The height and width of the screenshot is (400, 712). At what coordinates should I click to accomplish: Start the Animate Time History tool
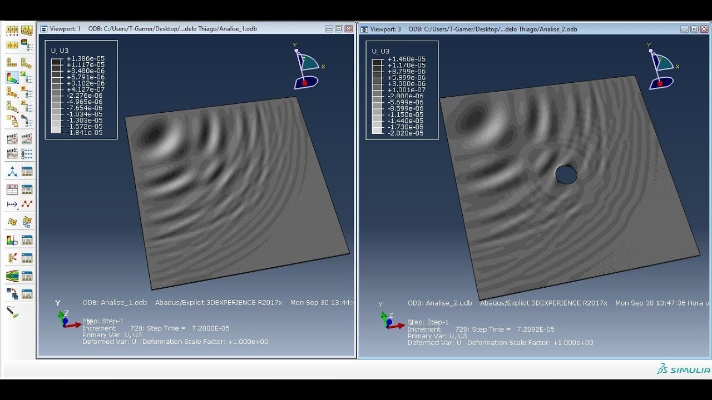coord(26,138)
